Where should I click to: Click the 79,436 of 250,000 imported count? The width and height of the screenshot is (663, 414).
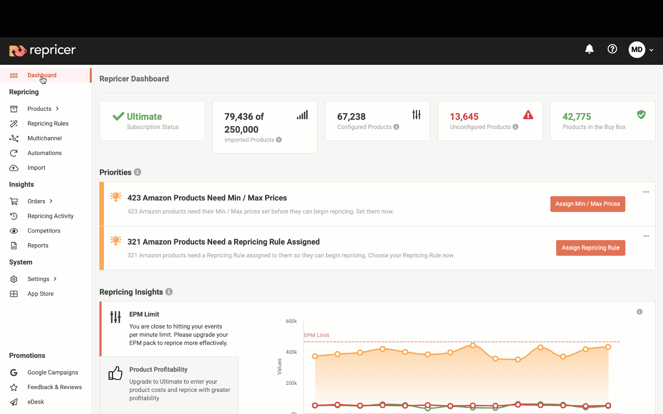point(244,123)
